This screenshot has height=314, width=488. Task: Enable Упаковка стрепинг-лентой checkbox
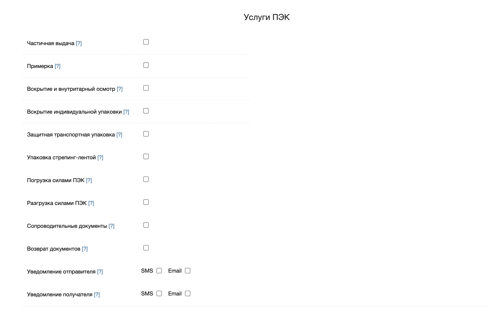click(x=146, y=156)
